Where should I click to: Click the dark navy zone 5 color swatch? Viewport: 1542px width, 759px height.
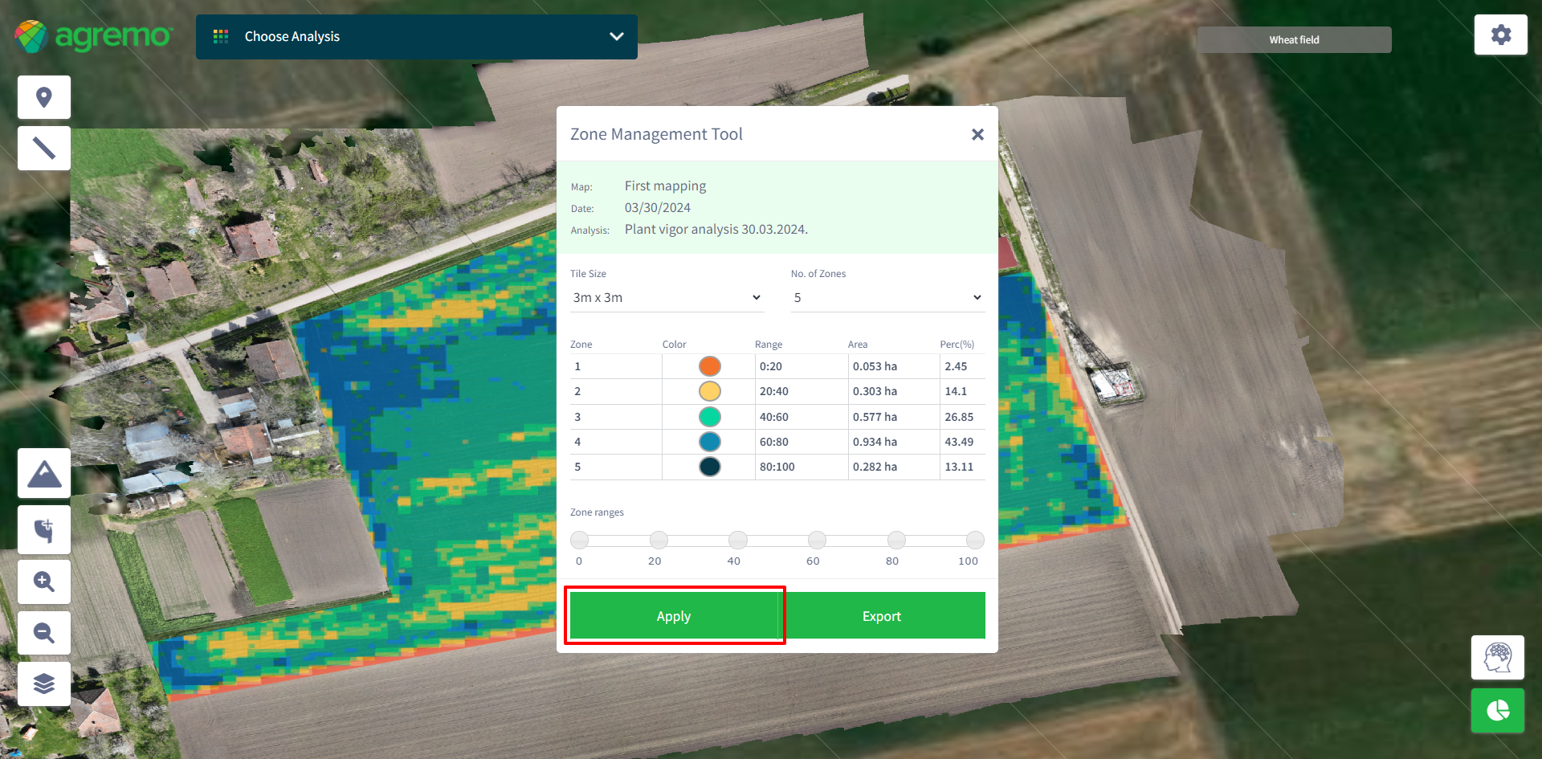(x=709, y=467)
